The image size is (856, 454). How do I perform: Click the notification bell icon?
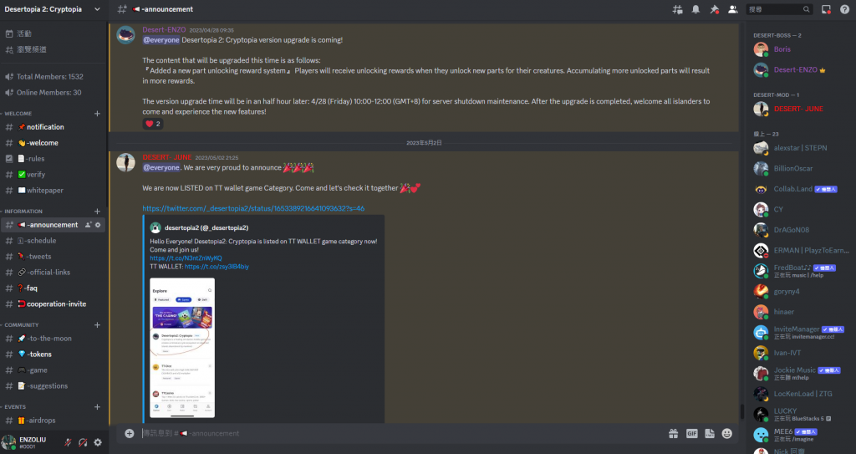pyautogui.click(x=695, y=9)
